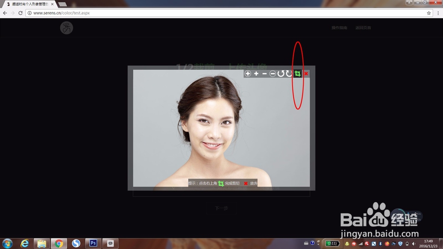Launch Internet Explorer from the taskbar
The height and width of the screenshot is (249, 443).
25,243
